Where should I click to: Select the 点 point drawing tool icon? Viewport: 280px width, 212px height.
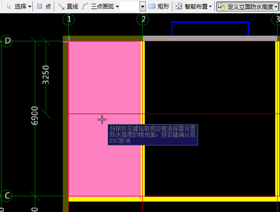(40, 7)
